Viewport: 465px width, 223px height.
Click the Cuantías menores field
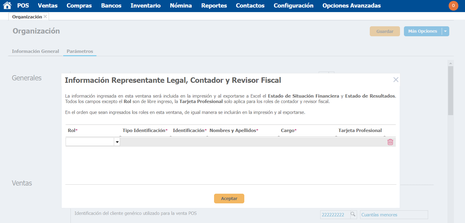pos(394,215)
